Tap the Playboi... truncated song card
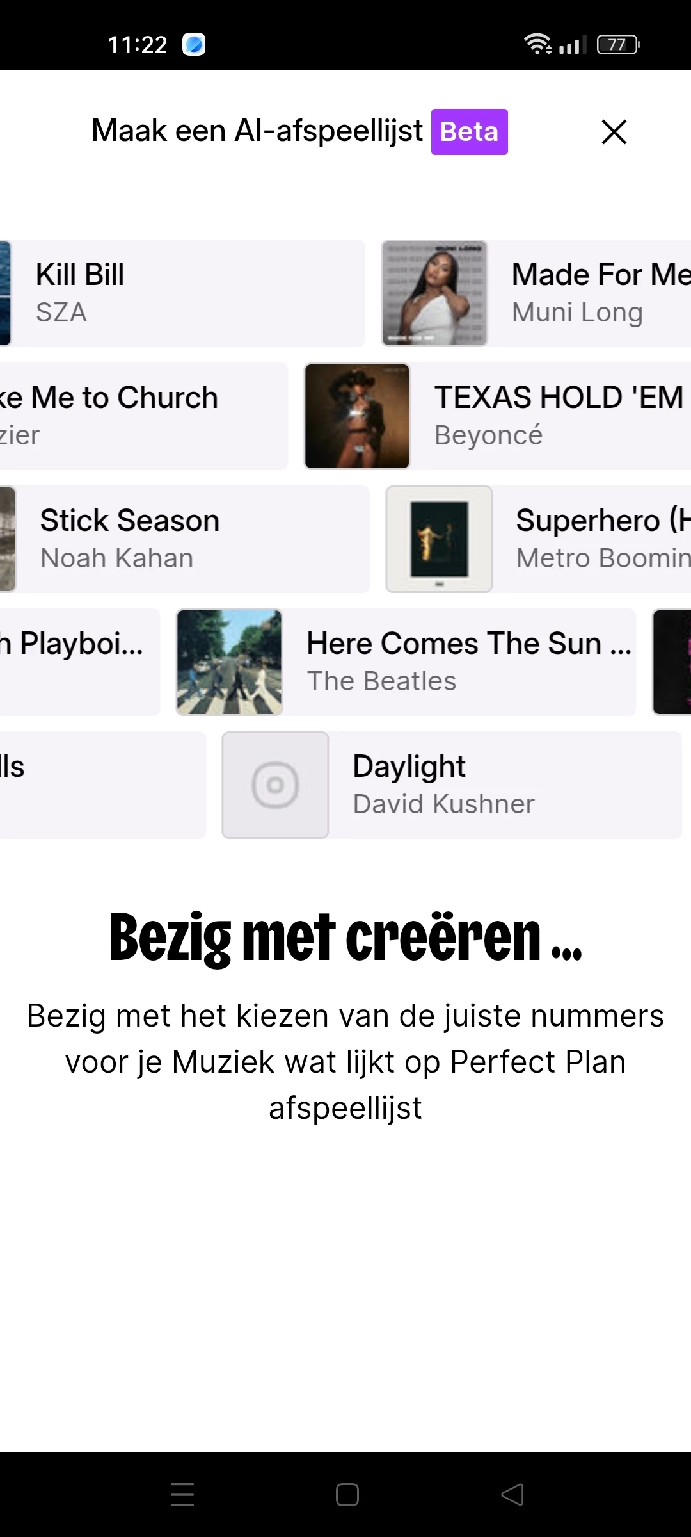Screen dimensions: 691x1537 tap(80, 662)
